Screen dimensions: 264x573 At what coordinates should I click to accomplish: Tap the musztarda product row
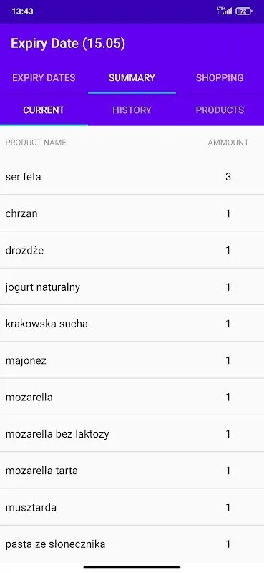click(132, 507)
